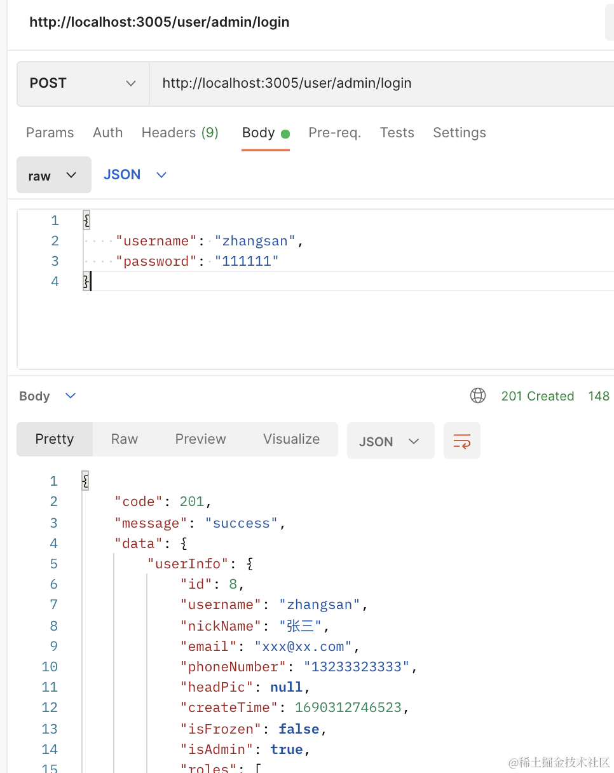Open the request JSON format dropdown
This screenshot has height=773, width=614.
135,175
